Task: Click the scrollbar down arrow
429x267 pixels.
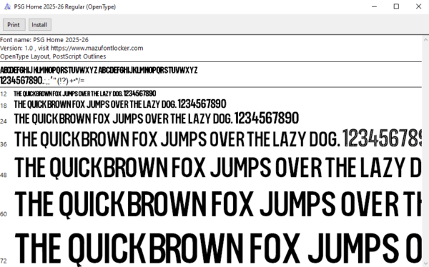Action: click(x=425, y=263)
